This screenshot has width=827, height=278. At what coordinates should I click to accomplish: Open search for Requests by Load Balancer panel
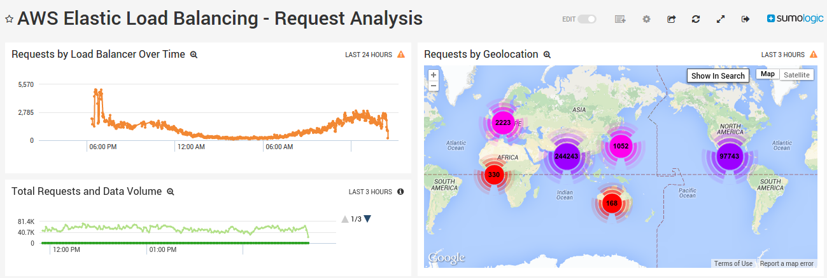194,55
